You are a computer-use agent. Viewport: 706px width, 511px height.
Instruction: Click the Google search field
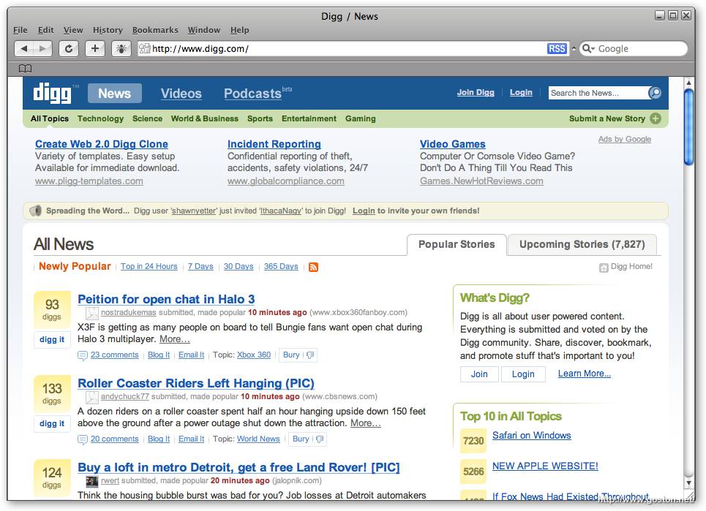point(634,48)
